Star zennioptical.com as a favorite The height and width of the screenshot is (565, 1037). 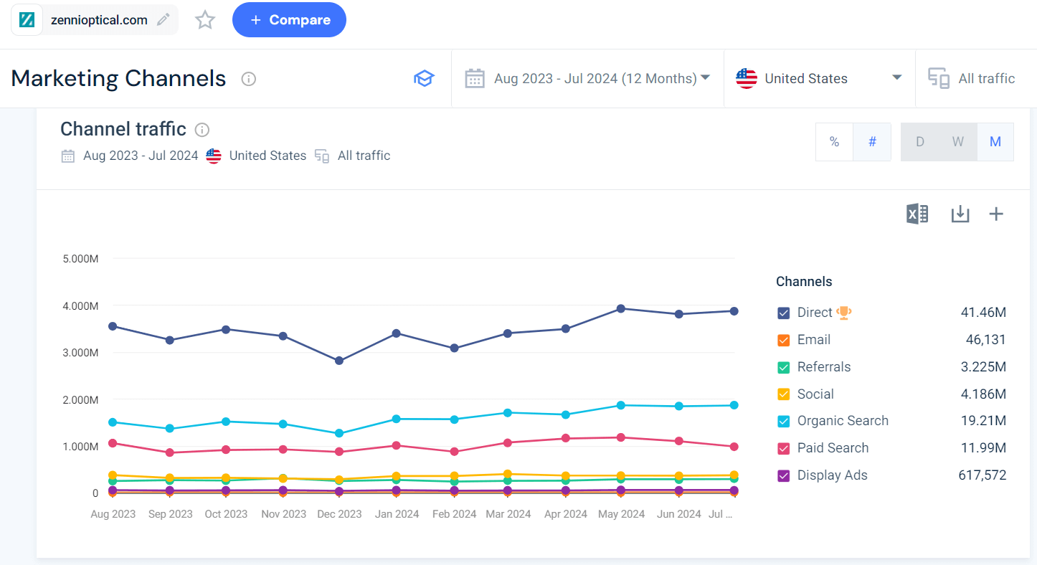[x=204, y=19]
